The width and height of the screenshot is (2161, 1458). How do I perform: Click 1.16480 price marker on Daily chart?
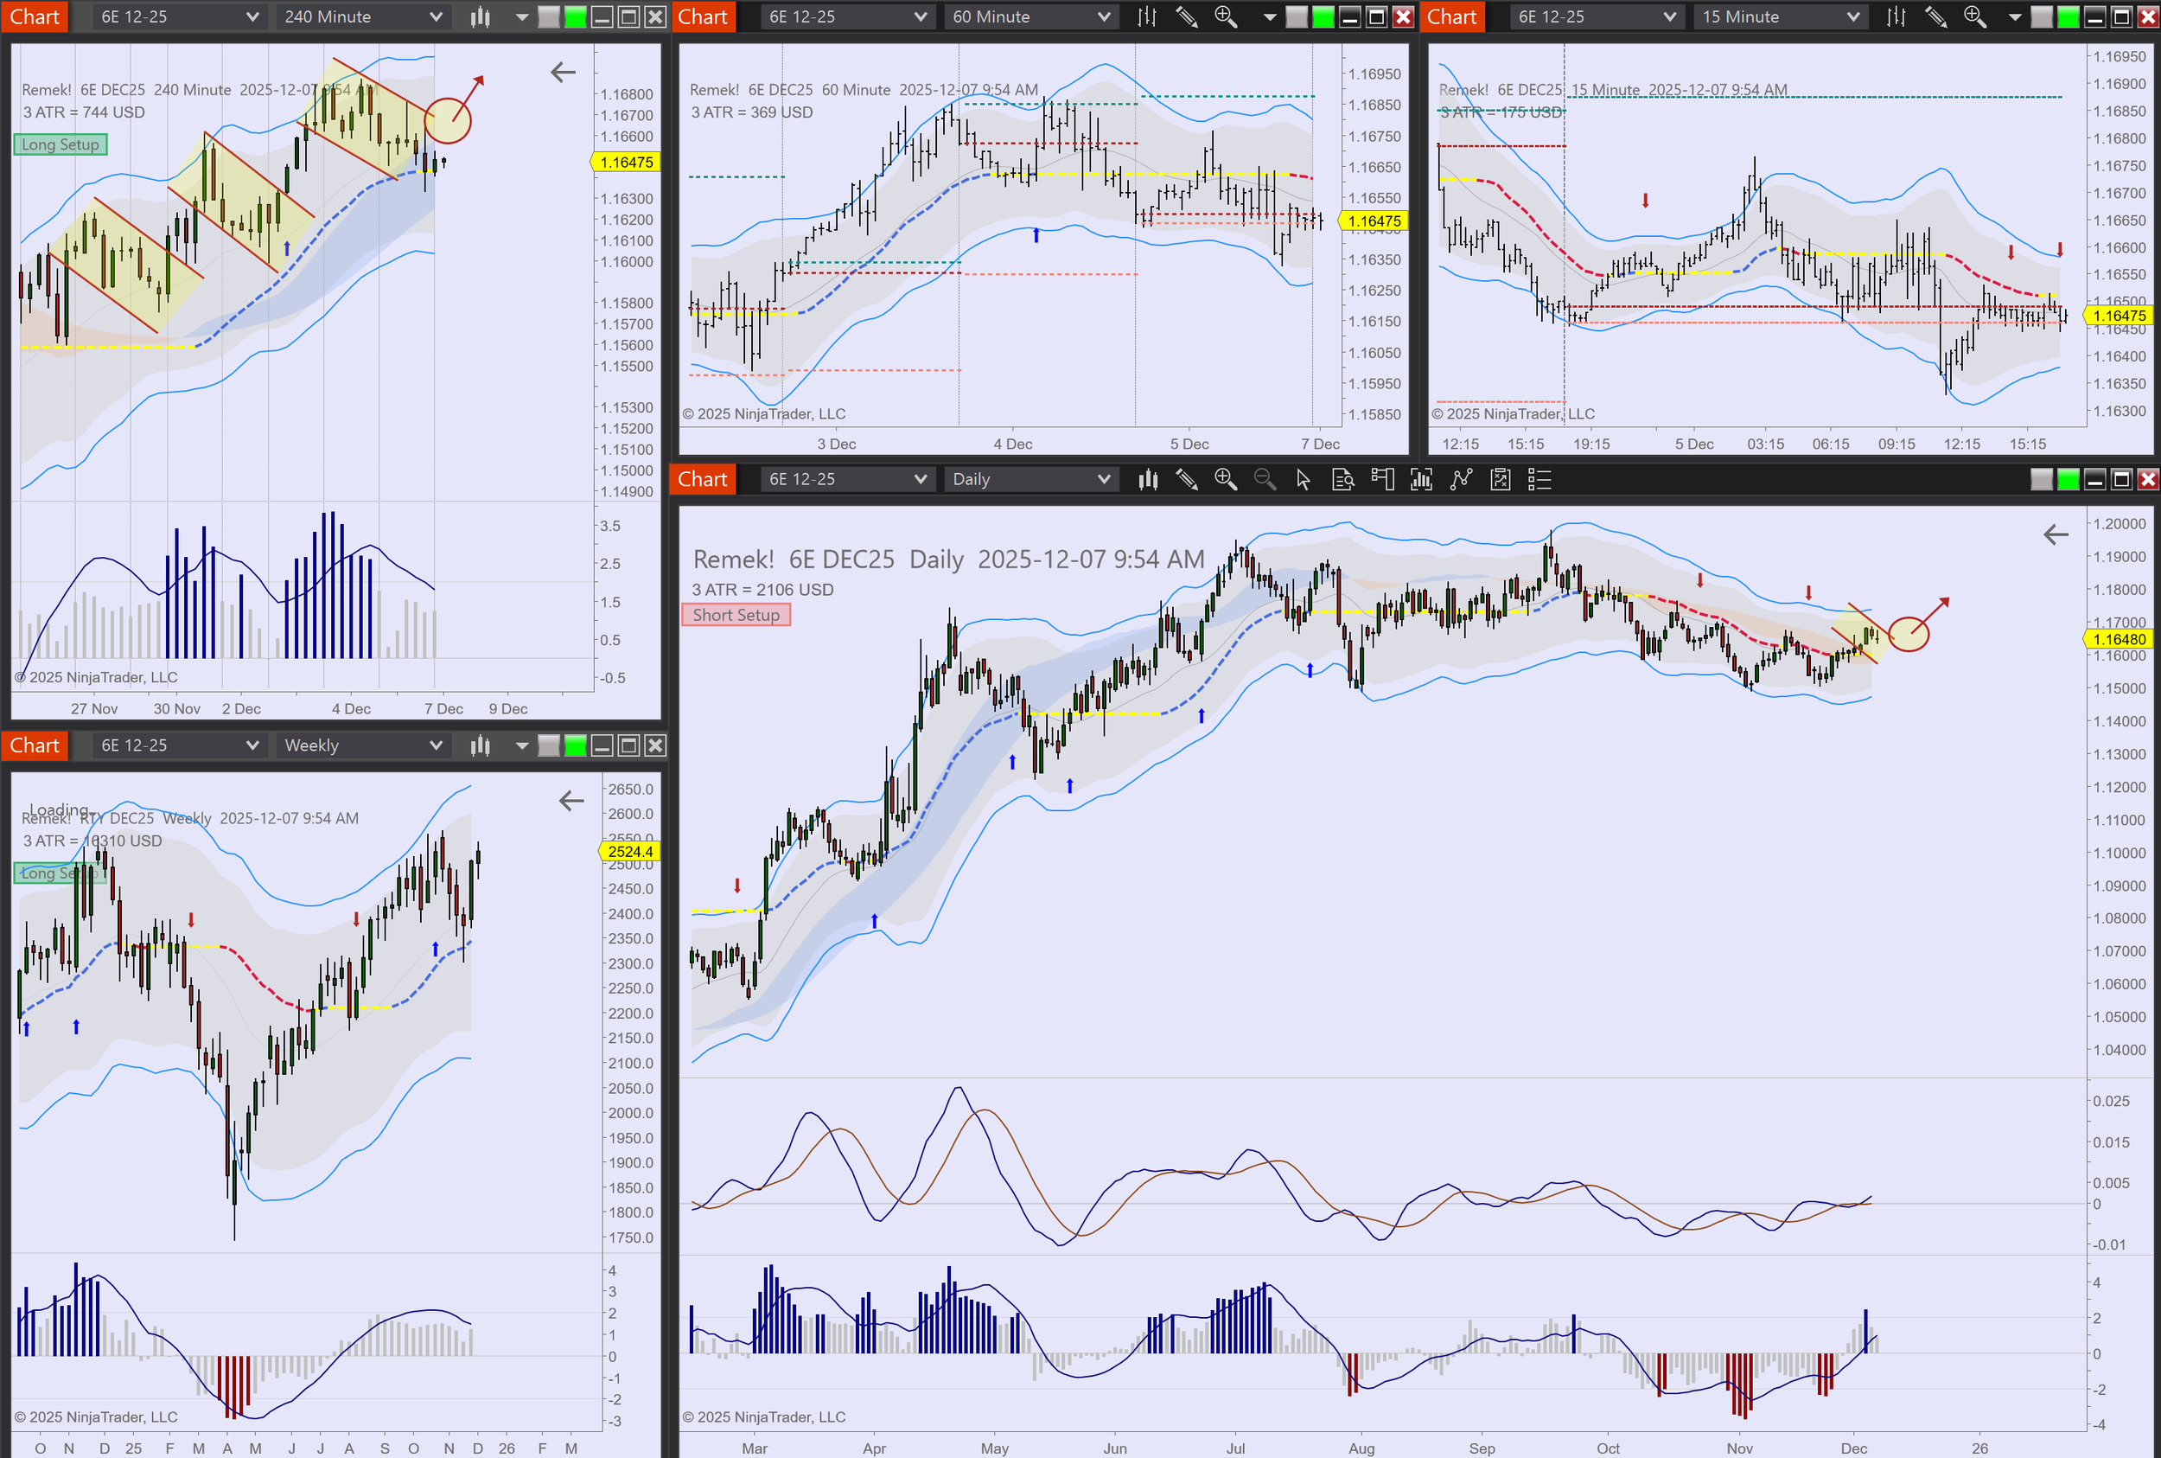2120,639
